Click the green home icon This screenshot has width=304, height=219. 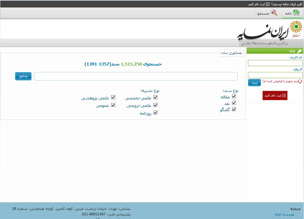296,13
